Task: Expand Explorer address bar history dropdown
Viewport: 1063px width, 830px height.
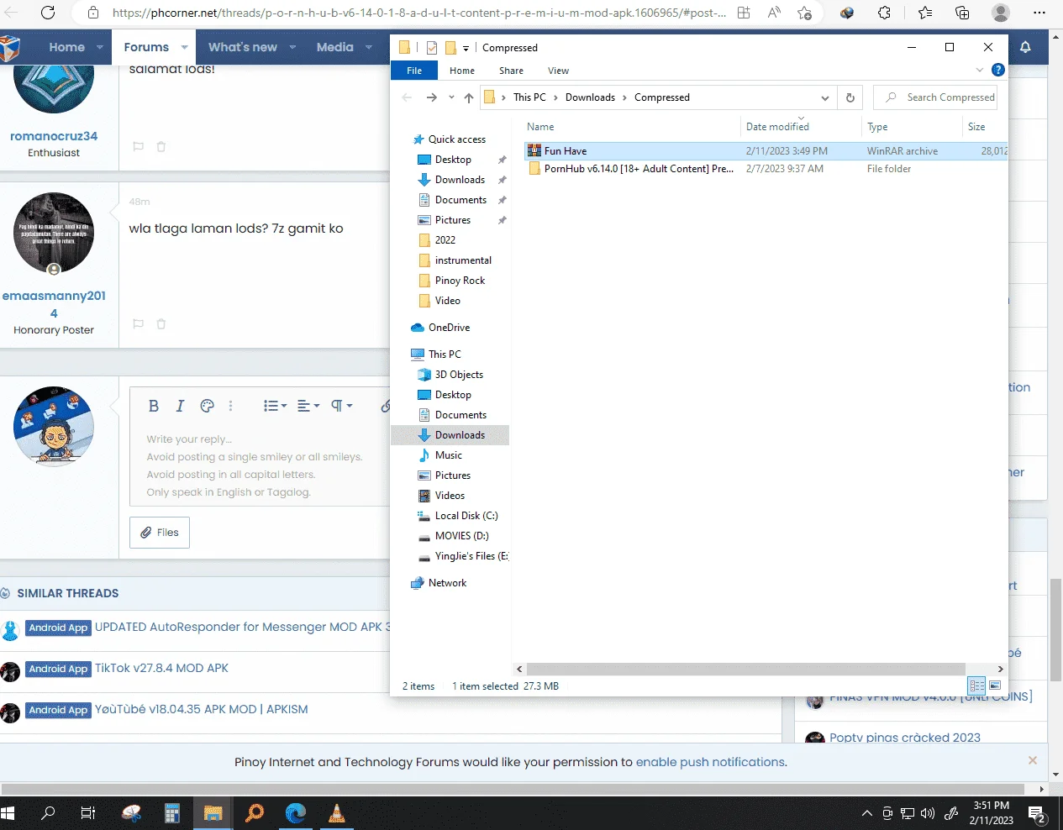Action: (824, 97)
